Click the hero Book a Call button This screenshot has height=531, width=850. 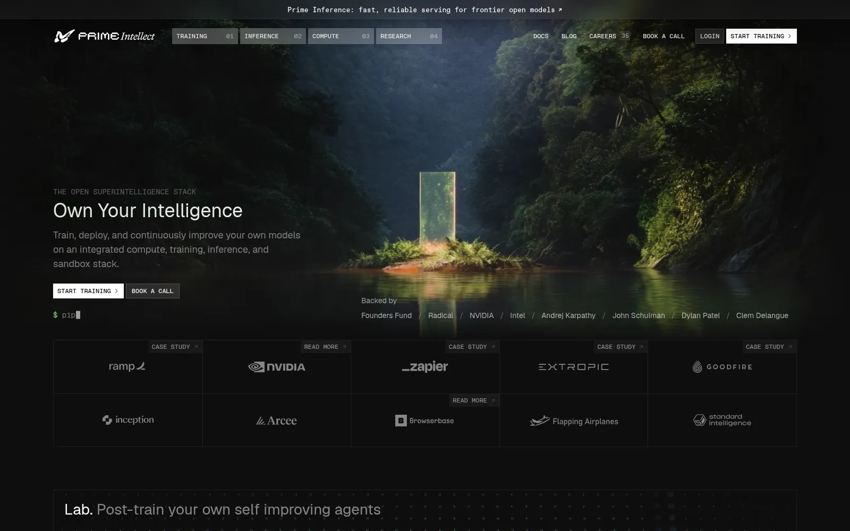pos(152,291)
